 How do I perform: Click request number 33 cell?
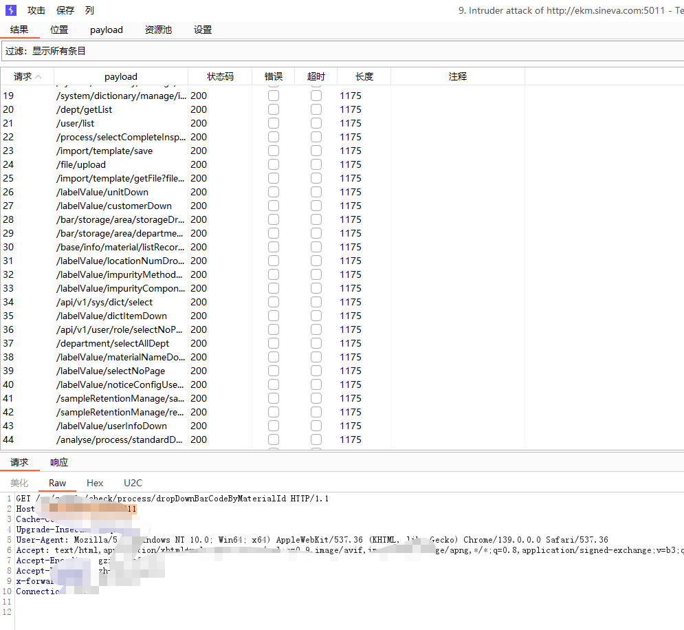8,288
